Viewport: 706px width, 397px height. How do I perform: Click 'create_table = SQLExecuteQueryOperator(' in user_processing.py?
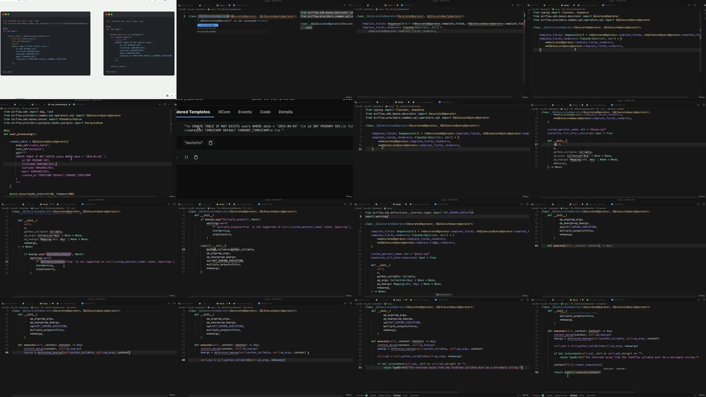(x=39, y=142)
